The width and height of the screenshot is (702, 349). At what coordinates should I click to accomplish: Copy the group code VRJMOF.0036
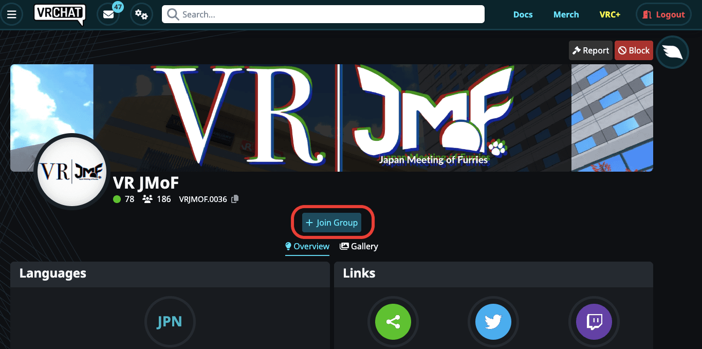pyautogui.click(x=234, y=199)
